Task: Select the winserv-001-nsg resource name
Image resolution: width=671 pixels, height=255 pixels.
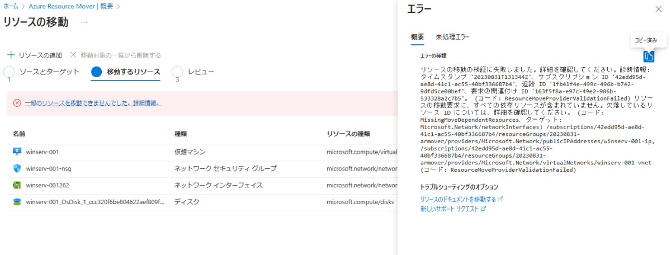Action: 49,169
